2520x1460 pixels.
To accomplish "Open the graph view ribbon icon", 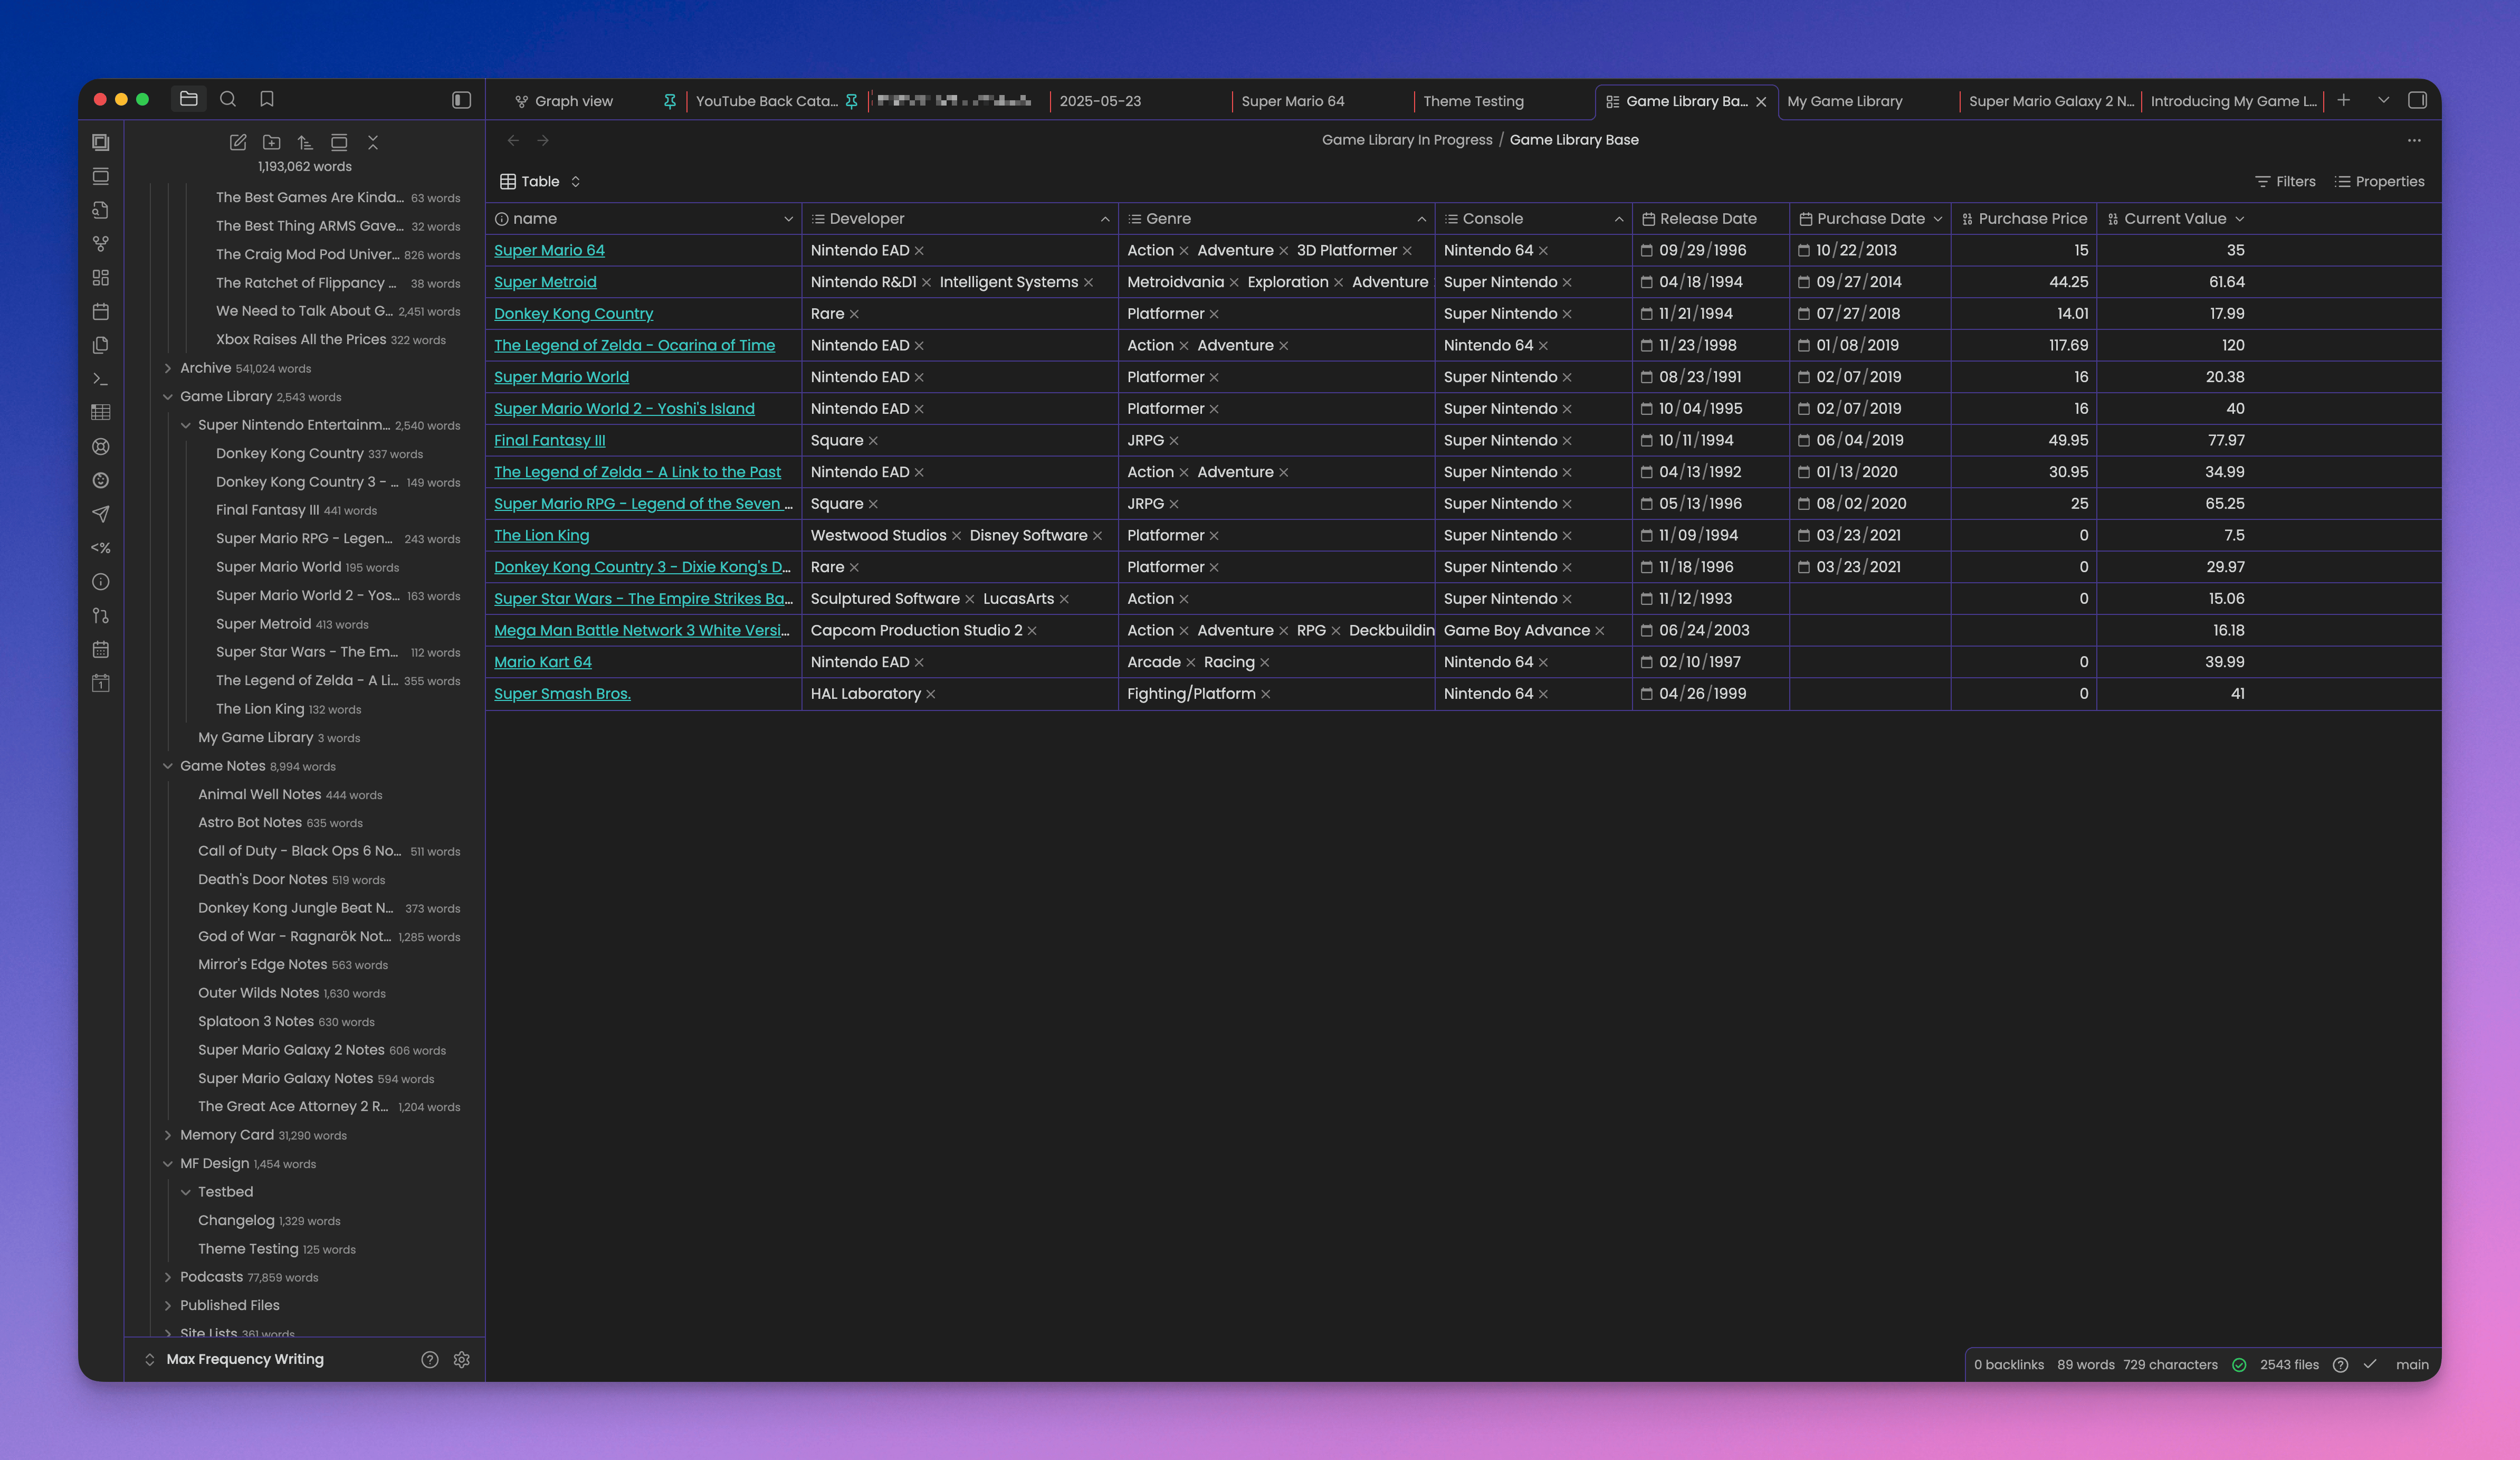I will point(100,243).
